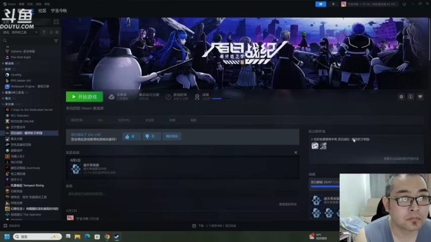Open the game settings gear icon
This screenshot has width=431, height=242.
click(401, 97)
